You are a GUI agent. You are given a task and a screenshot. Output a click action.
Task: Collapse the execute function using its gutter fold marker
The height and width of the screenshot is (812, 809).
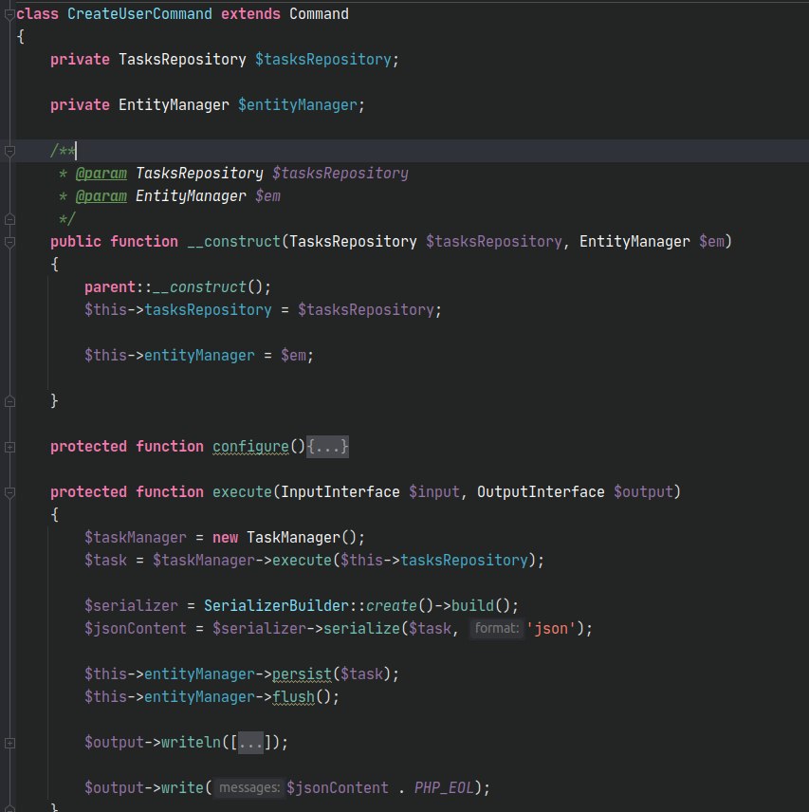(9, 492)
